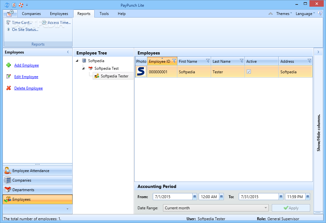Expand the Show/Hide columns side panel

coord(318,52)
